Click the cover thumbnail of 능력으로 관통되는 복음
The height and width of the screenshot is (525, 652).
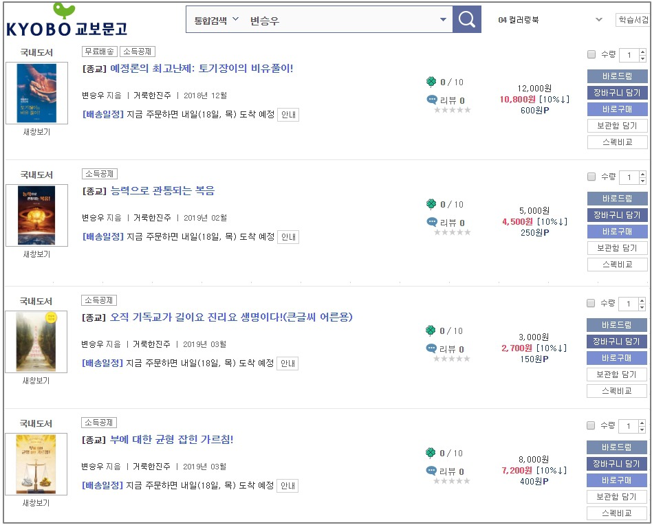(x=36, y=215)
